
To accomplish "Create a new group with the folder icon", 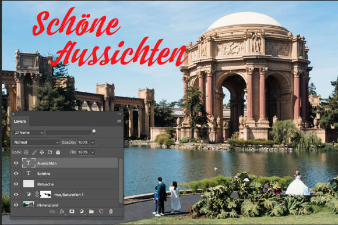I will point(91,212).
